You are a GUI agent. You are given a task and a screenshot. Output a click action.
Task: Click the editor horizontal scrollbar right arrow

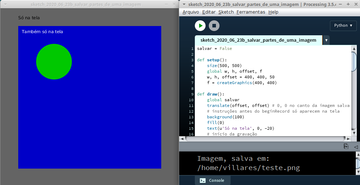(349, 138)
